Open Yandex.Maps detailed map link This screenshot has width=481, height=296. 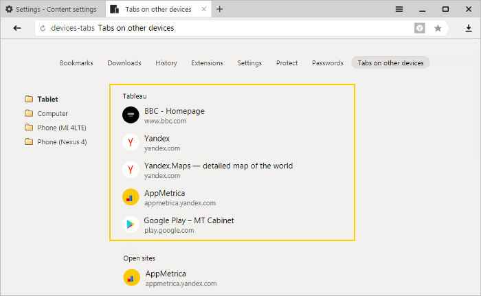tap(219, 166)
